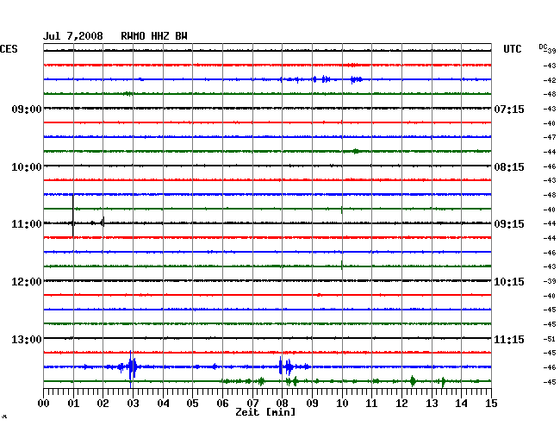This screenshot has width=560, height=426.
Task: Select the 13:00 local time label
Action: [x=27, y=339]
